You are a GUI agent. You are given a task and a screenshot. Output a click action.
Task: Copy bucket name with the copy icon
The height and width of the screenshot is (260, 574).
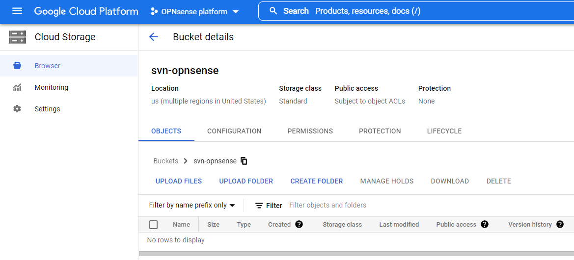(x=244, y=161)
